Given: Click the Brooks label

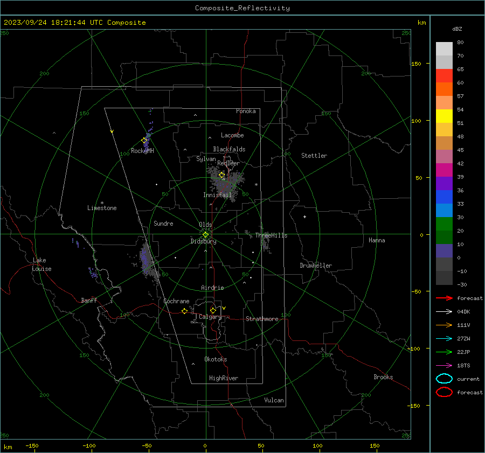Looking at the screenshot, I should point(383,377).
